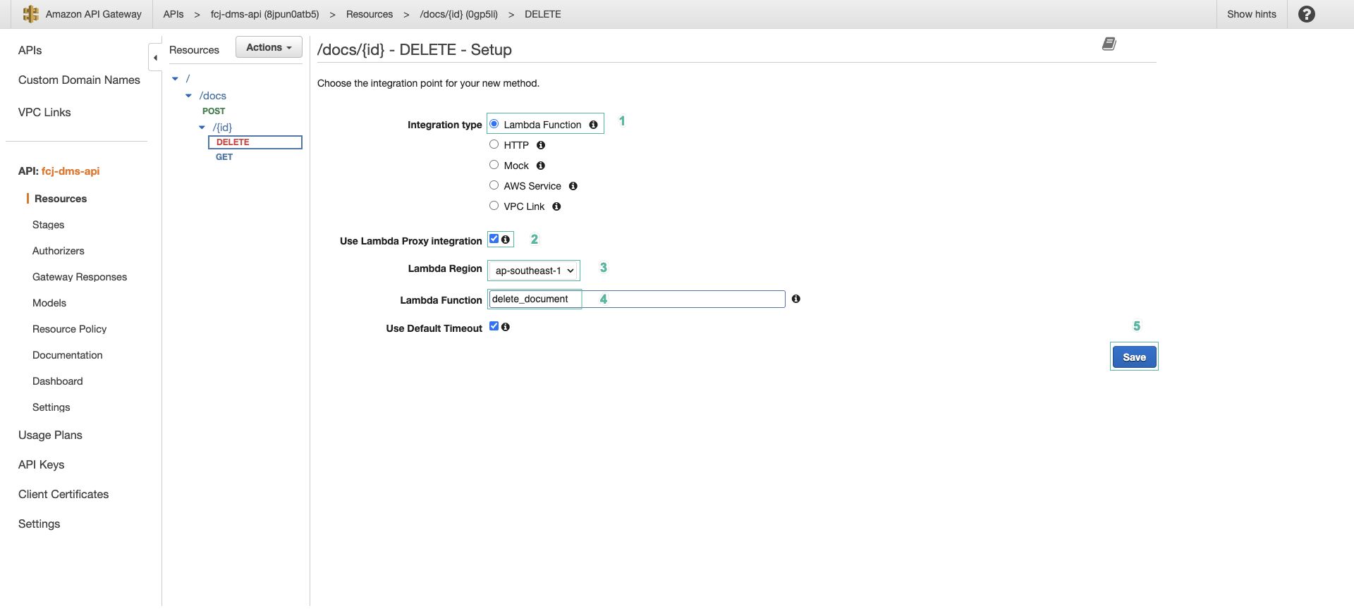Click the Save button
Image resolution: width=1354 pixels, height=613 pixels.
tap(1134, 357)
